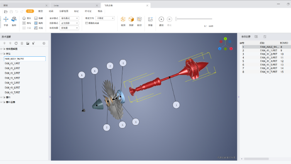Viewport: 291px width, 164px height.
Task: Click the picture icon in left panel toolbar
Action: (28, 43)
